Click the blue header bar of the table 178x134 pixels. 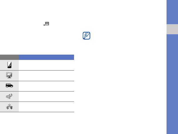click(46, 57)
